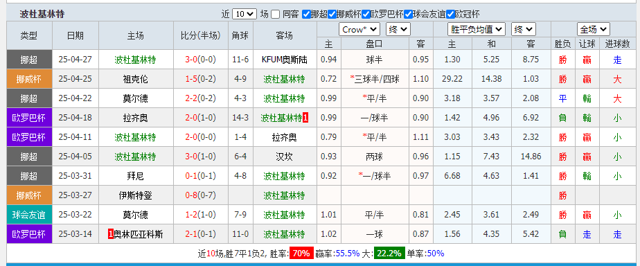Open the 终 dropdown next to 胜平负均值
Screen dimensions: 640x266
coord(523,29)
